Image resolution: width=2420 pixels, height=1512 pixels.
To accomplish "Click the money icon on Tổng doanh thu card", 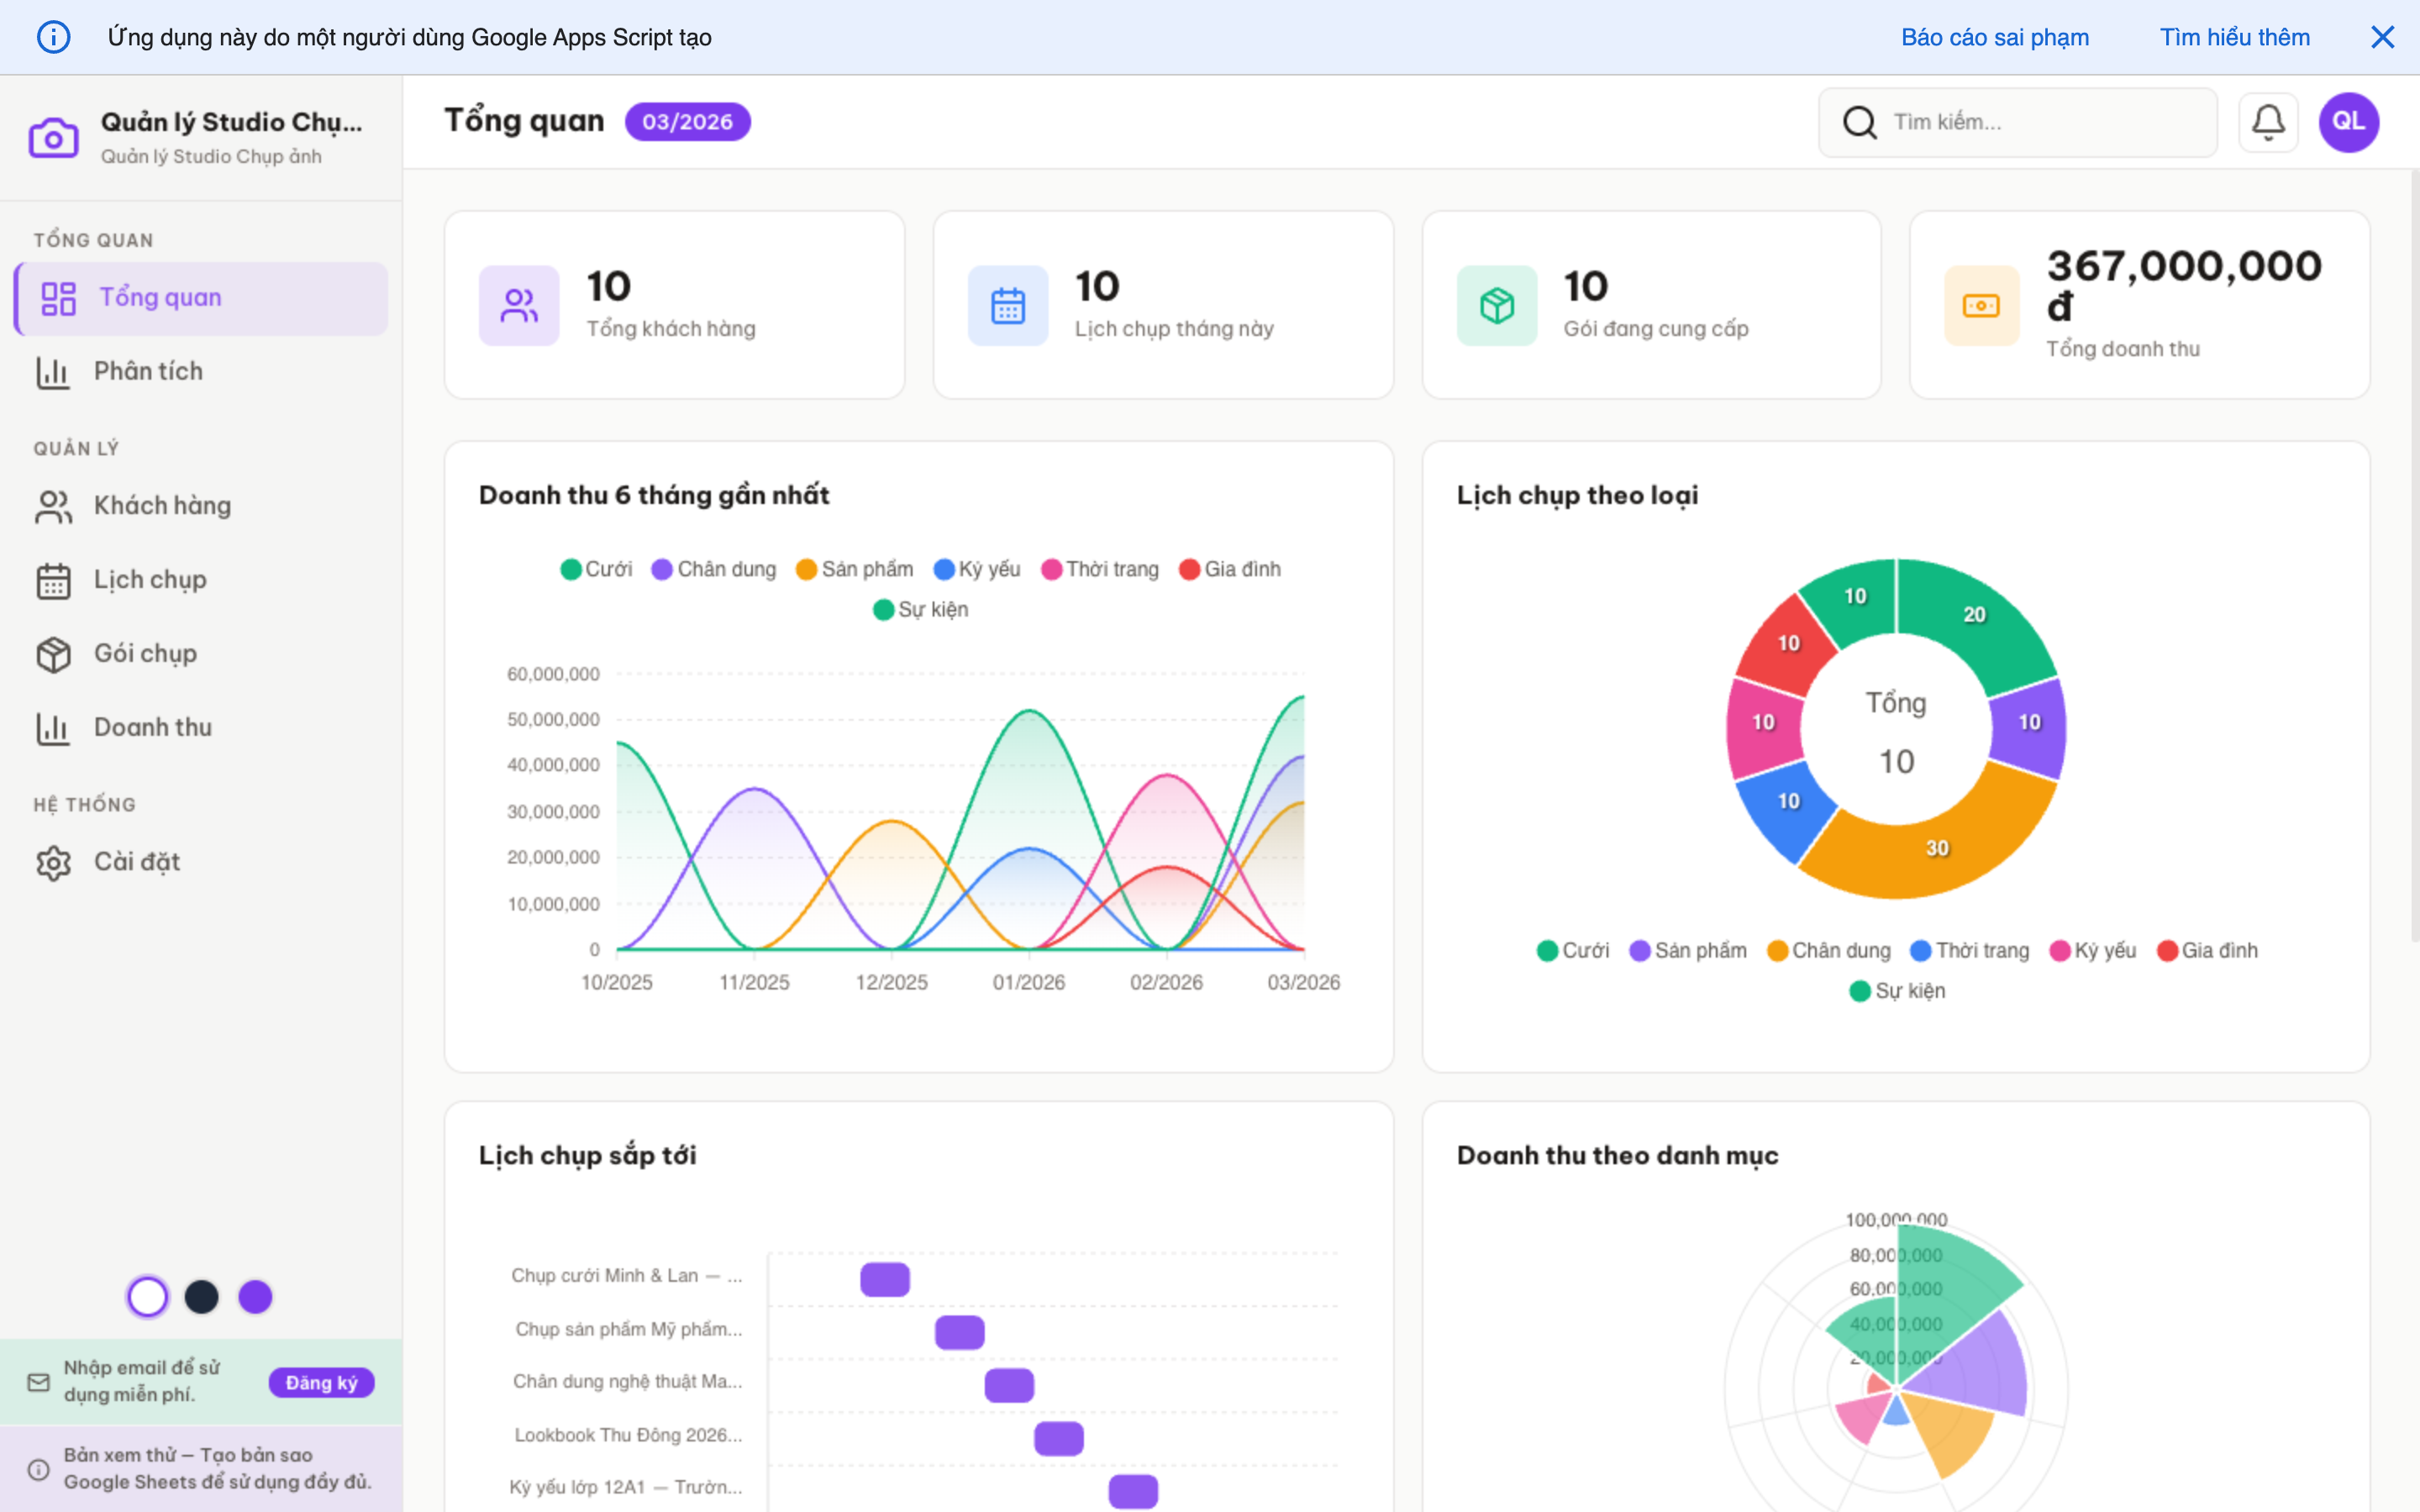I will coord(1980,305).
